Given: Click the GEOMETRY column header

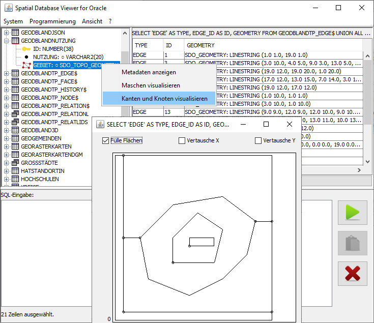Looking at the screenshot, I should [273, 45].
